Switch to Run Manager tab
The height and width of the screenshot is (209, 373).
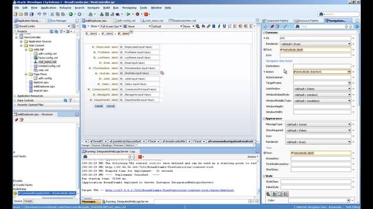[57, 21]
